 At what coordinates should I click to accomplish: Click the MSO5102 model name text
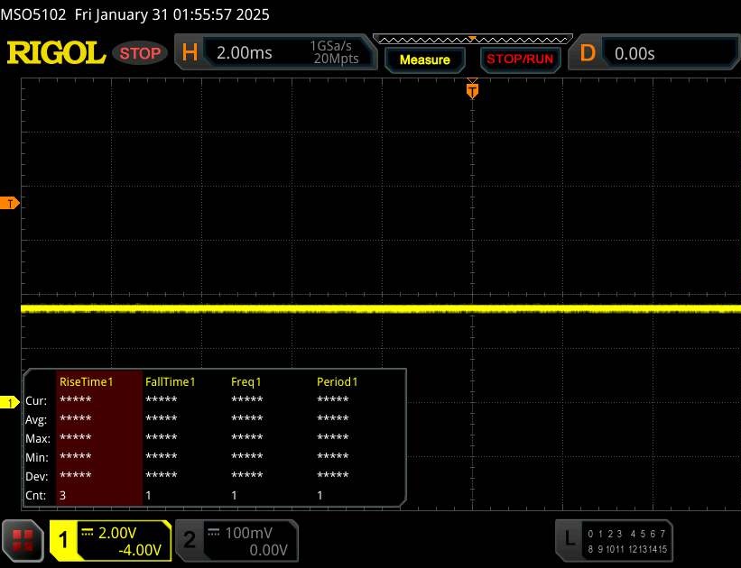(33, 14)
